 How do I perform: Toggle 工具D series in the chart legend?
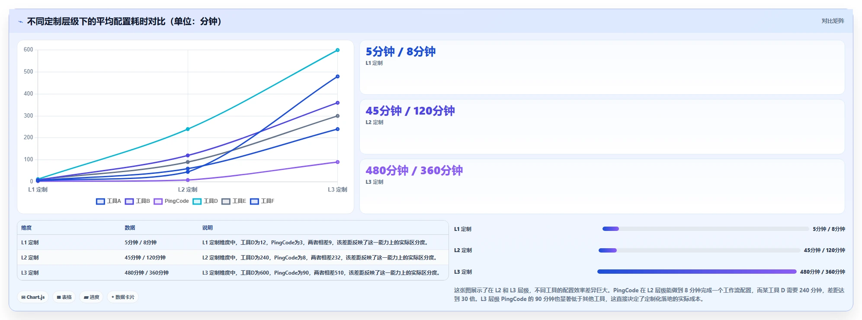[x=205, y=201]
